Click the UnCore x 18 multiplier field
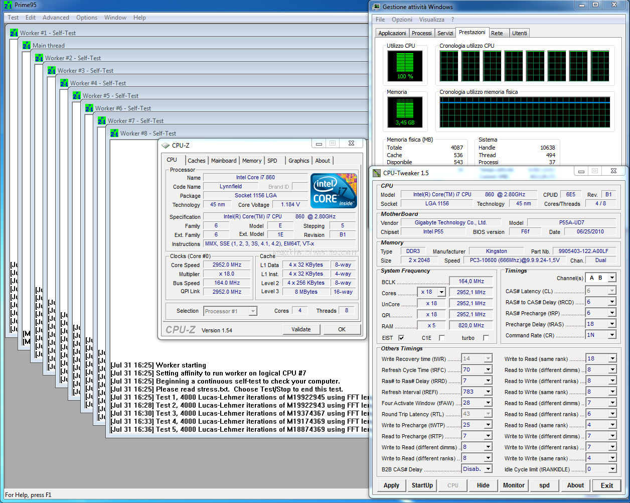Screen dimensions: 630x503 click(431, 303)
